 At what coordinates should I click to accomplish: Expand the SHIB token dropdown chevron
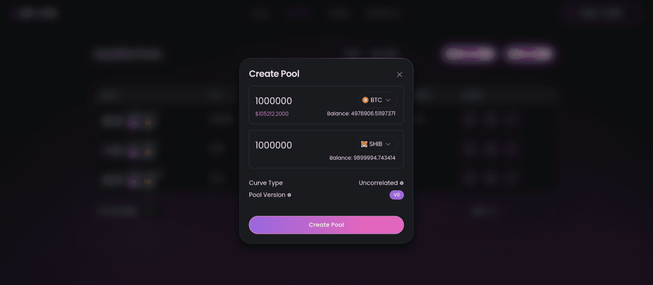click(x=388, y=144)
